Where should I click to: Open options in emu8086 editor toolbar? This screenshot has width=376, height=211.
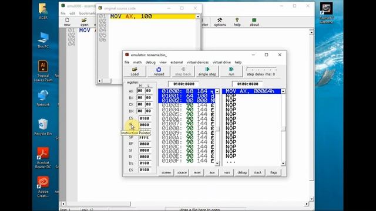tap(220, 22)
